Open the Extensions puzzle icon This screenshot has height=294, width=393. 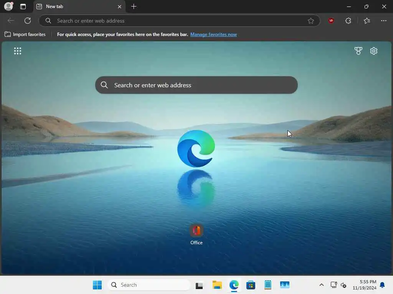pyautogui.click(x=348, y=21)
